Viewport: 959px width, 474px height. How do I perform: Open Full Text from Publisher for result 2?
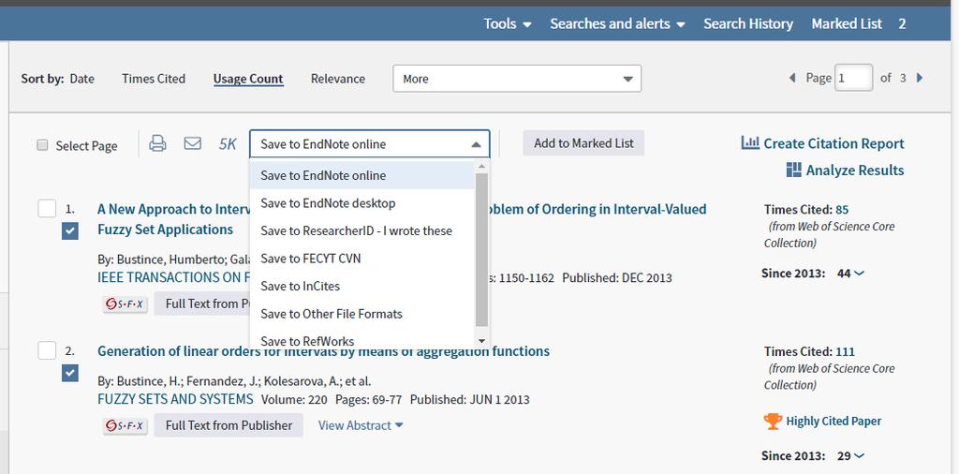click(x=229, y=425)
